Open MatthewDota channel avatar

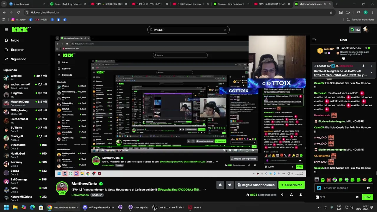click(62, 187)
